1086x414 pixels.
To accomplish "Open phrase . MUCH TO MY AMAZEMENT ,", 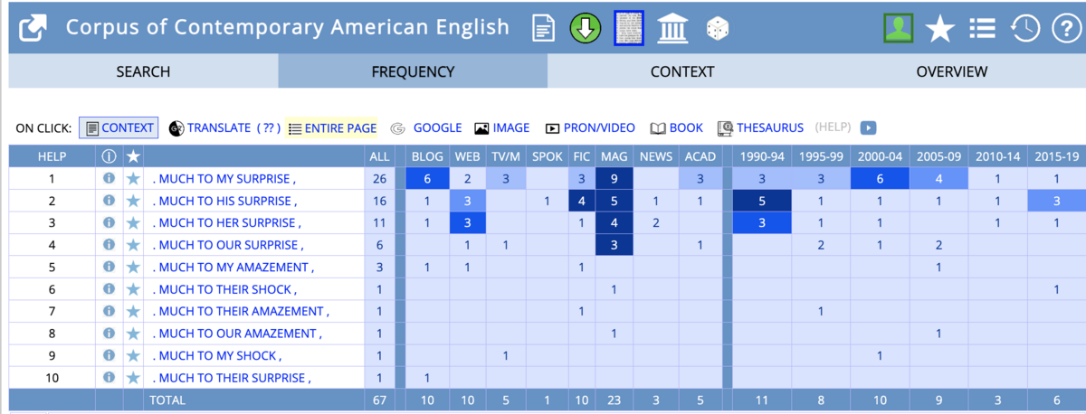I will [233, 268].
